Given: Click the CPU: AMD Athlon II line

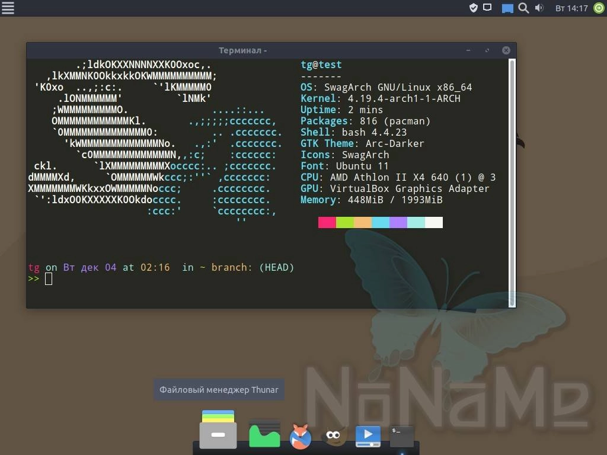Looking at the screenshot, I should pyautogui.click(x=398, y=177).
